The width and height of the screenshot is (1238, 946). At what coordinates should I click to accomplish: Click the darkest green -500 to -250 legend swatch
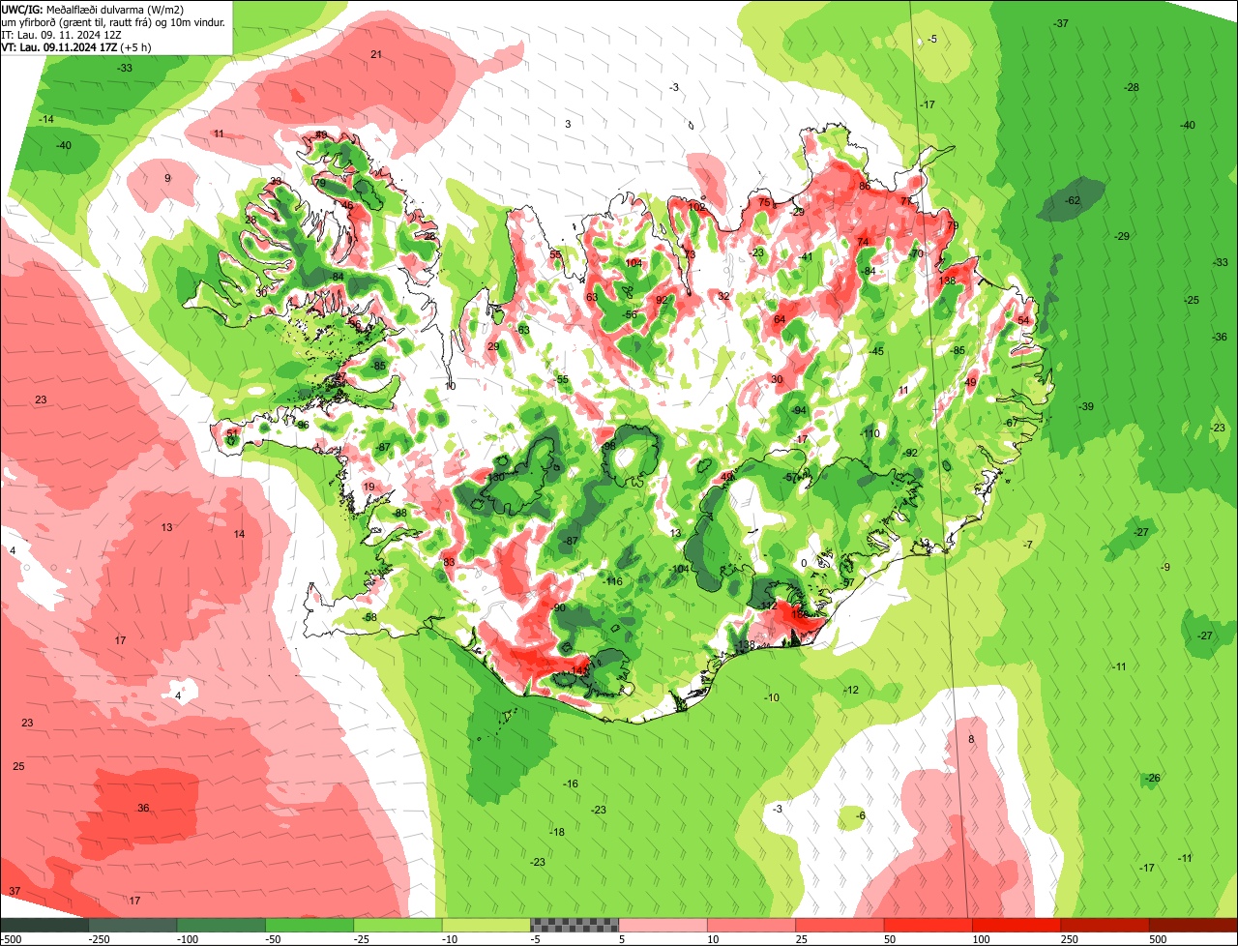coord(44,925)
